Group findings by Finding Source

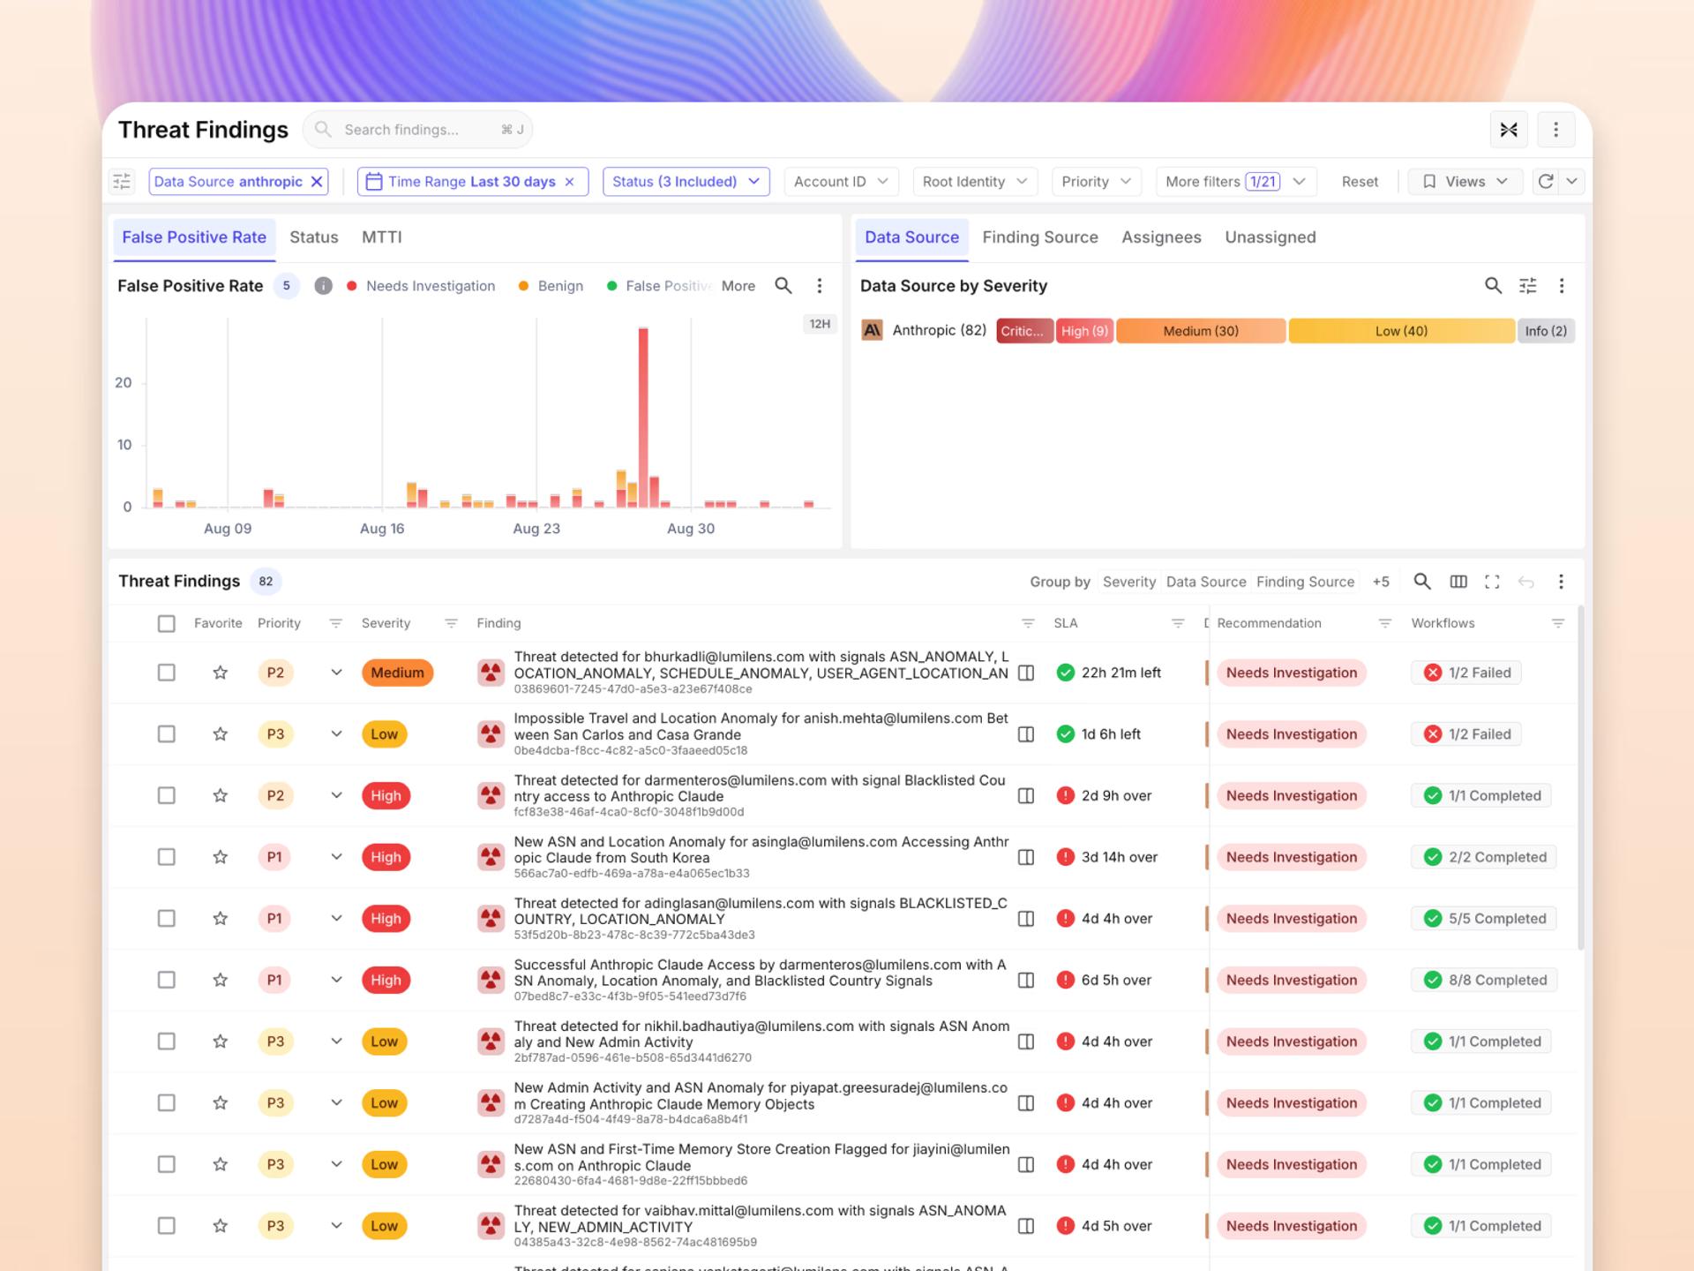point(1305,582)
